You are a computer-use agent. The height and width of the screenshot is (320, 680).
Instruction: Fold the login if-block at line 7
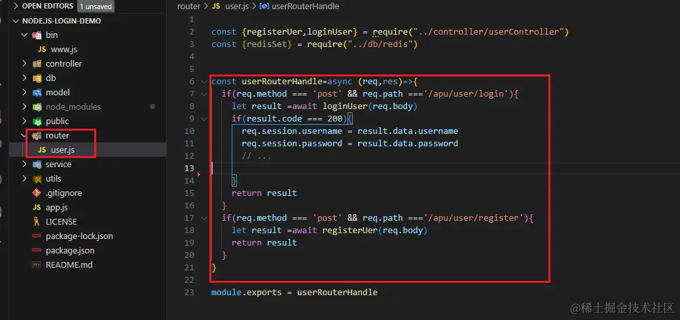click(x=204, y=94)
